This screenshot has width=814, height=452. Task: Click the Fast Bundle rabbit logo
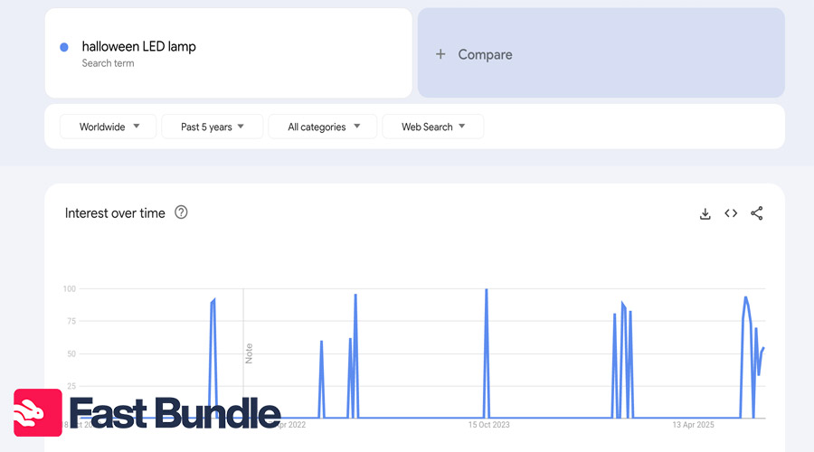(x=37, y=413)
